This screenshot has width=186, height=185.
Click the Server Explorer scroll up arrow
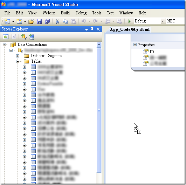pyautogui.click(x=99, y=45)
